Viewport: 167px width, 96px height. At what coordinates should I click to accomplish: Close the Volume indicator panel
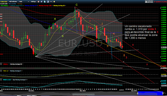click(1, 64)
